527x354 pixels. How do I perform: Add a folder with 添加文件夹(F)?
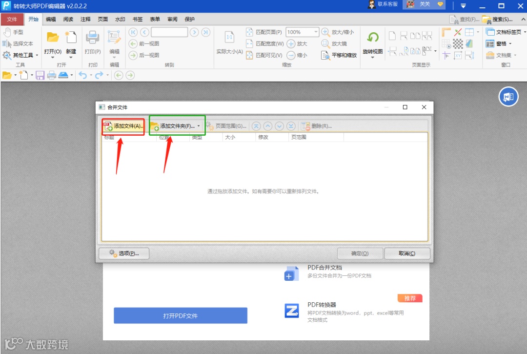point(173,126)
